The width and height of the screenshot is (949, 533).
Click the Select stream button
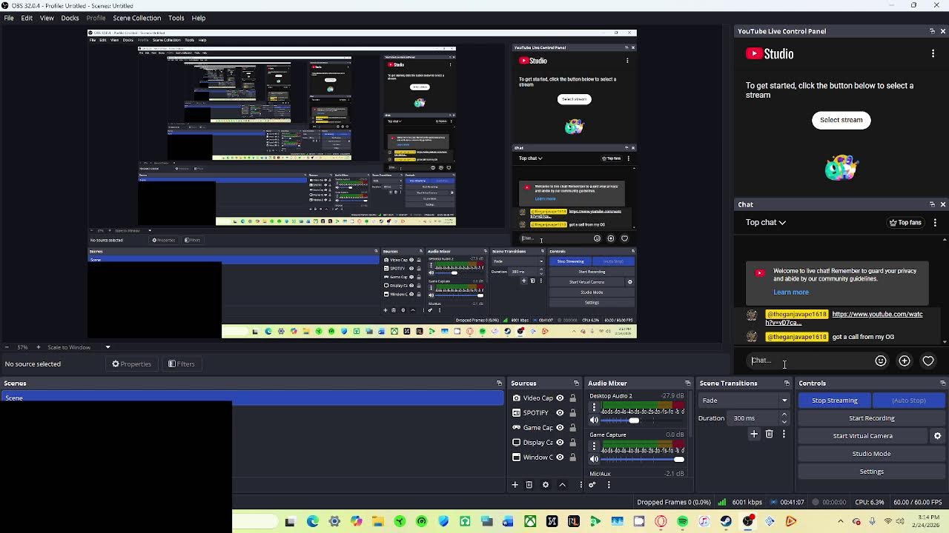coord(841,120)
